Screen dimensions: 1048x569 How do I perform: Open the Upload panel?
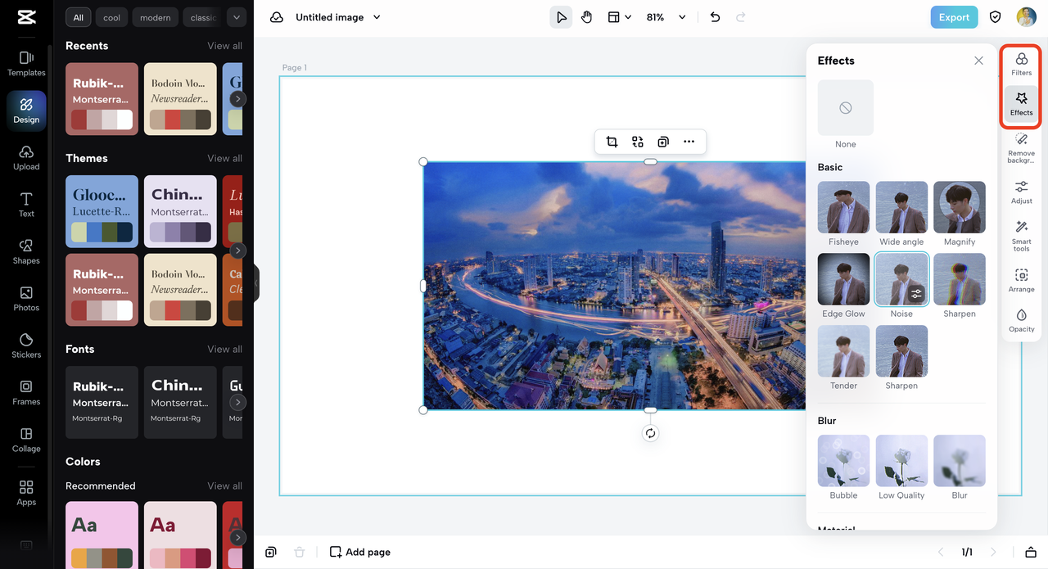(26, 158)
